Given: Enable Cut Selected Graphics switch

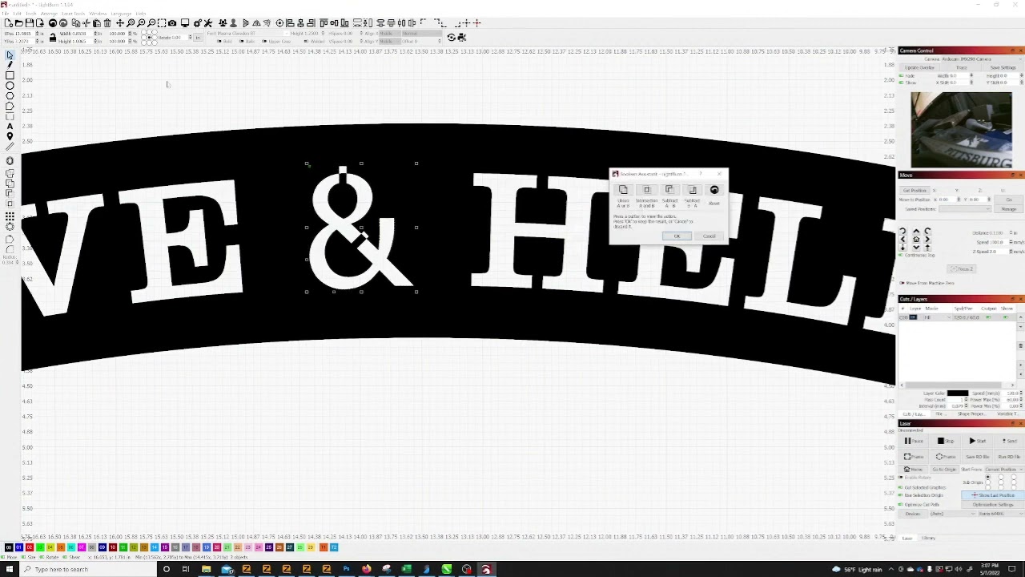Looking at the screenshot, I should 902,487.
